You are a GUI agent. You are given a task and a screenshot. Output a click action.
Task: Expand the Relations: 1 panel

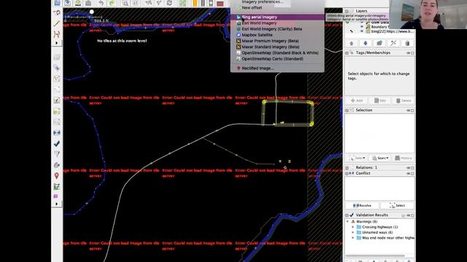(347, 168)
